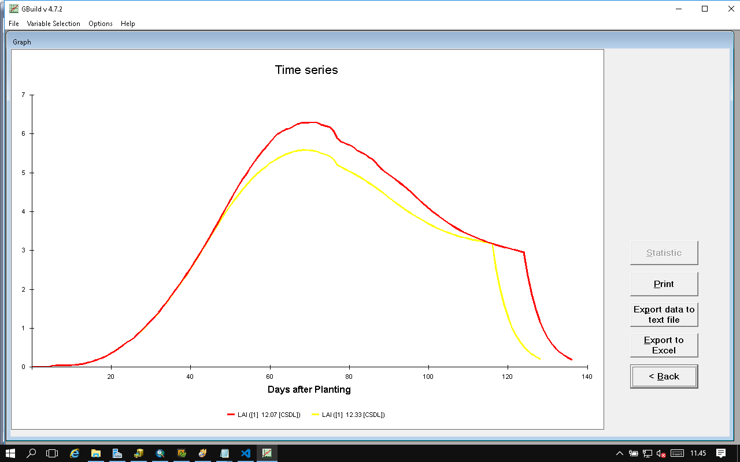740x462 pixels.
Task: Click the taskbar search magnifier icon
Action: [32, 453]
